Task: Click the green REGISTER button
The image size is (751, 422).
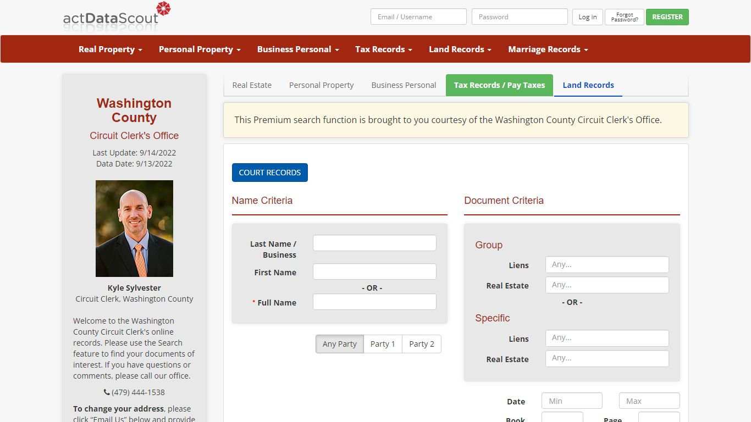Action: (x=667, y=17)
